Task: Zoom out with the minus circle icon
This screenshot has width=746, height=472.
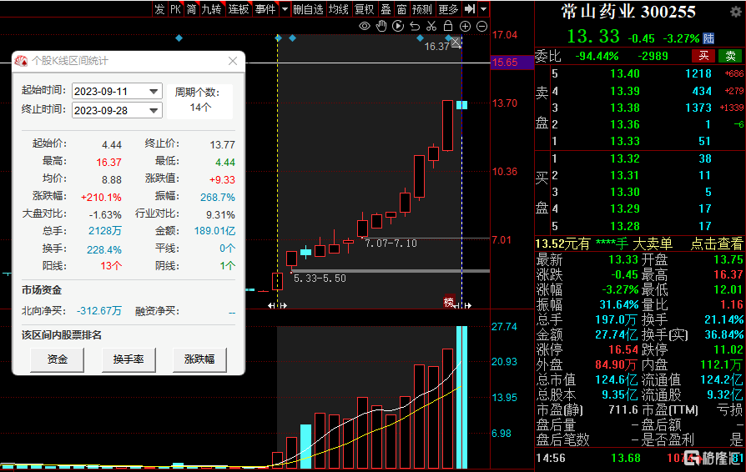Action: [x=482, y=27]
